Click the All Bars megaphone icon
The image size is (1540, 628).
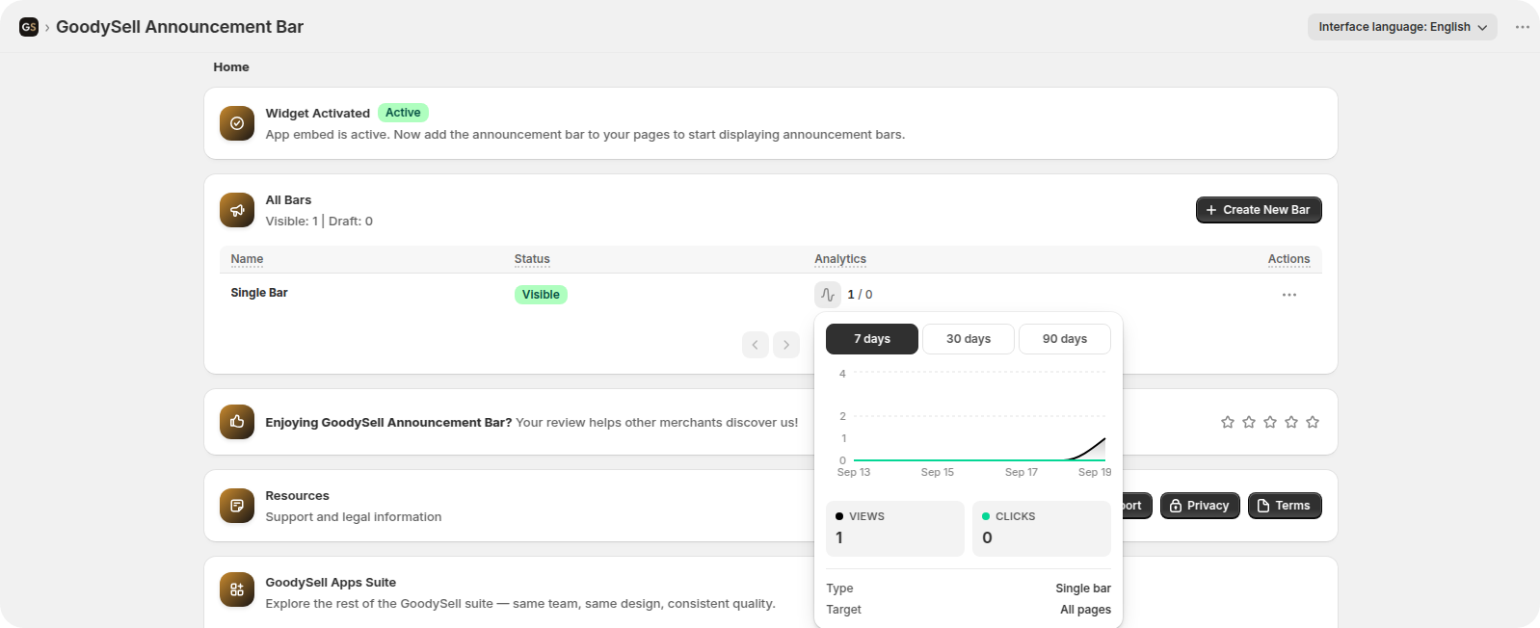(237, 210)
